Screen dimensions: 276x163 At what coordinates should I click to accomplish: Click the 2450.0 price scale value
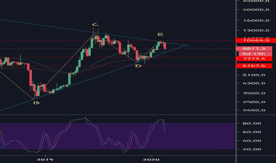click(254, 110)
